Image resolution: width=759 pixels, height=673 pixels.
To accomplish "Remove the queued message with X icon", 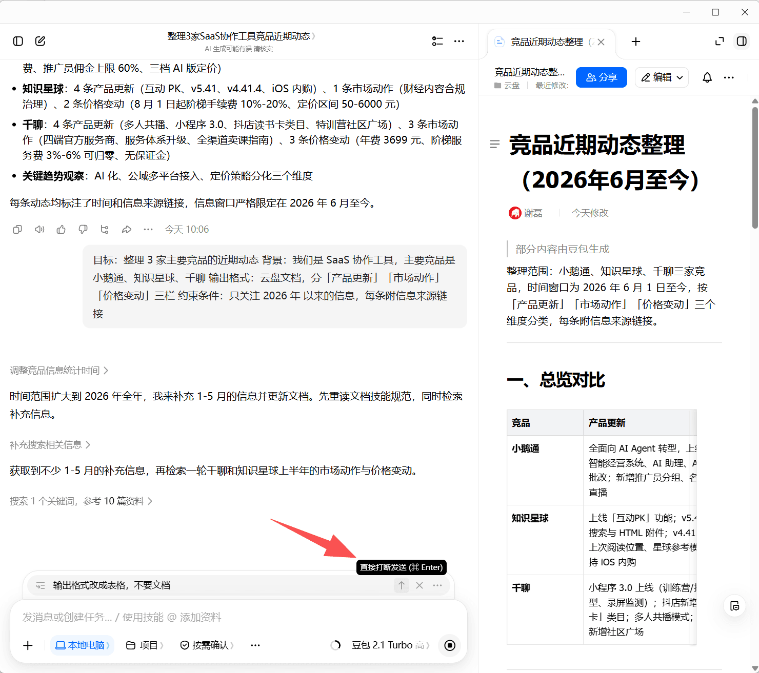I will (420, 585).
